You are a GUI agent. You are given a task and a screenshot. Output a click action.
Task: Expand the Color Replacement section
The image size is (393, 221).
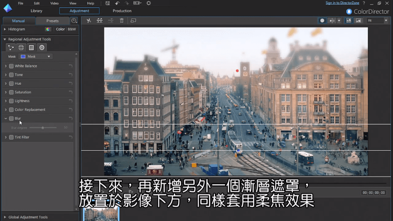pos(6,110)
